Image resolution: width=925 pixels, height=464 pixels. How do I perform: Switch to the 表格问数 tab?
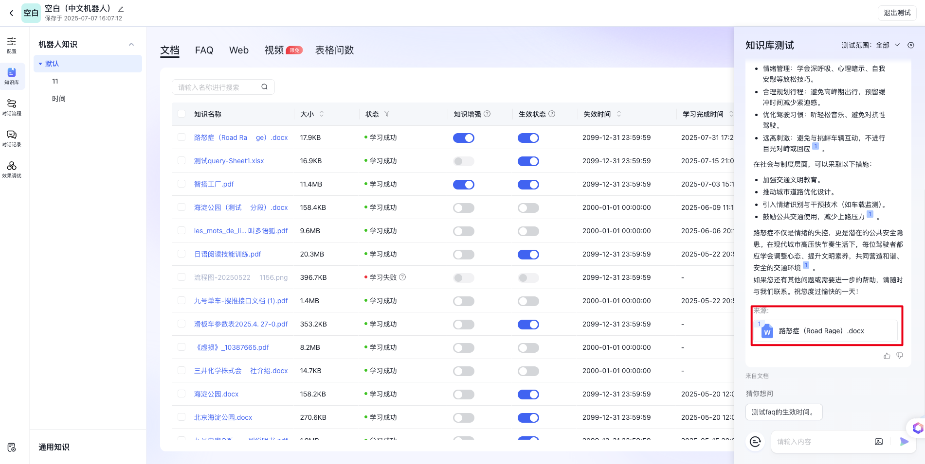[334, 50]
